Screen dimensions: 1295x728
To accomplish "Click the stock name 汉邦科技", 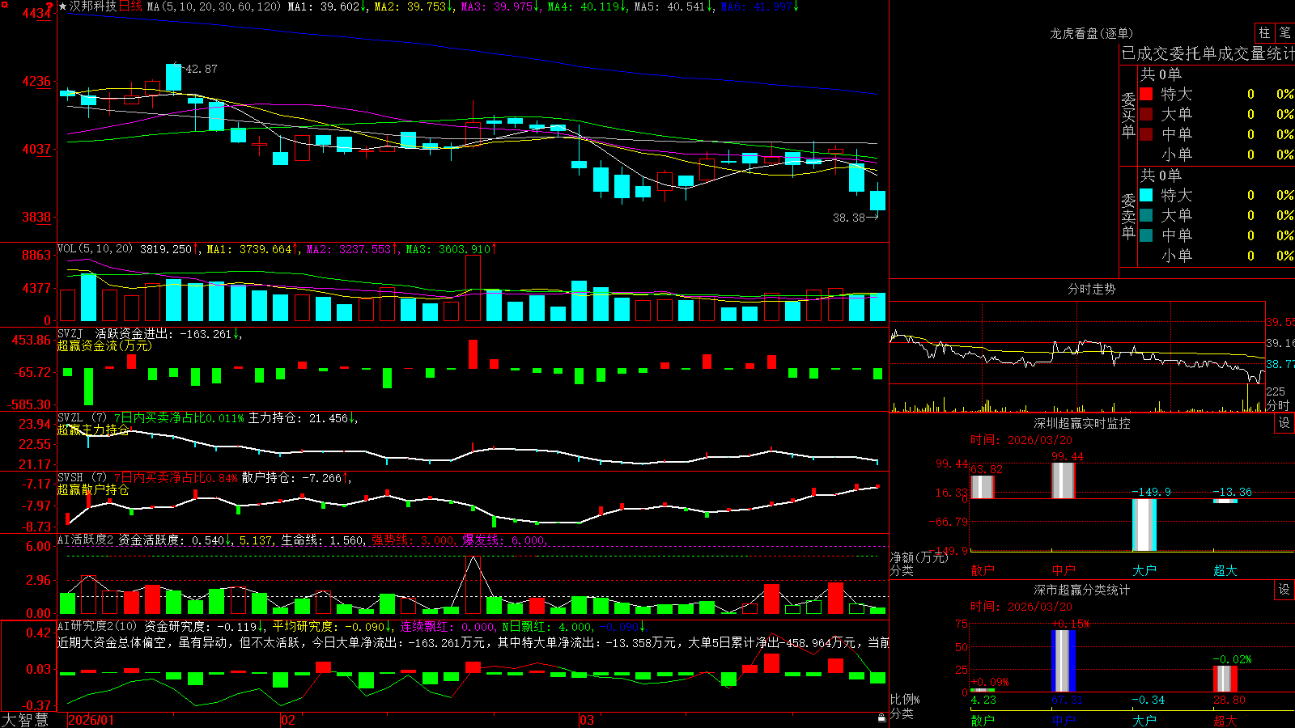I will point(93,6).
